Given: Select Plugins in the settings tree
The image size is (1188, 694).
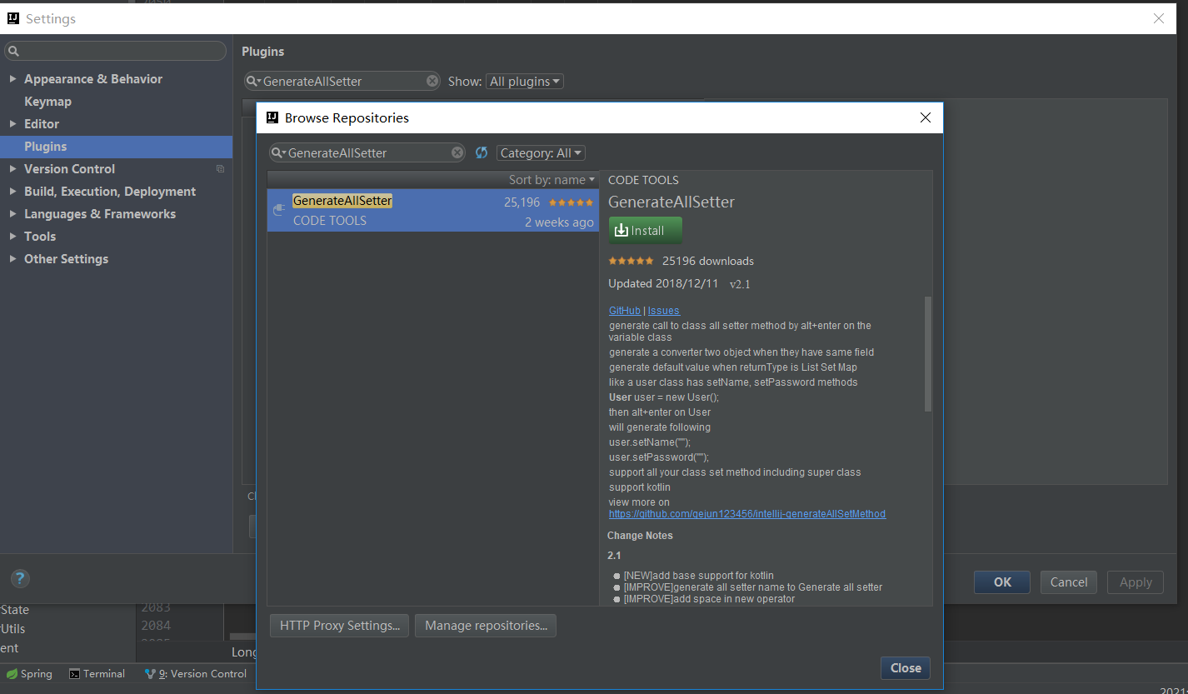Looking at the screenshot, I should point(116,147).
